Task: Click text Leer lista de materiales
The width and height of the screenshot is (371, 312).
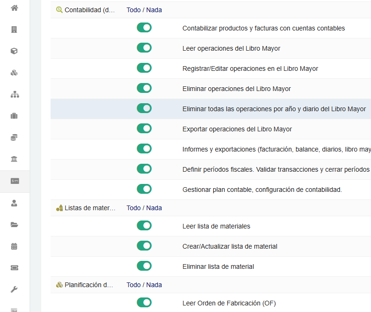Action: (x=216, y=226)
